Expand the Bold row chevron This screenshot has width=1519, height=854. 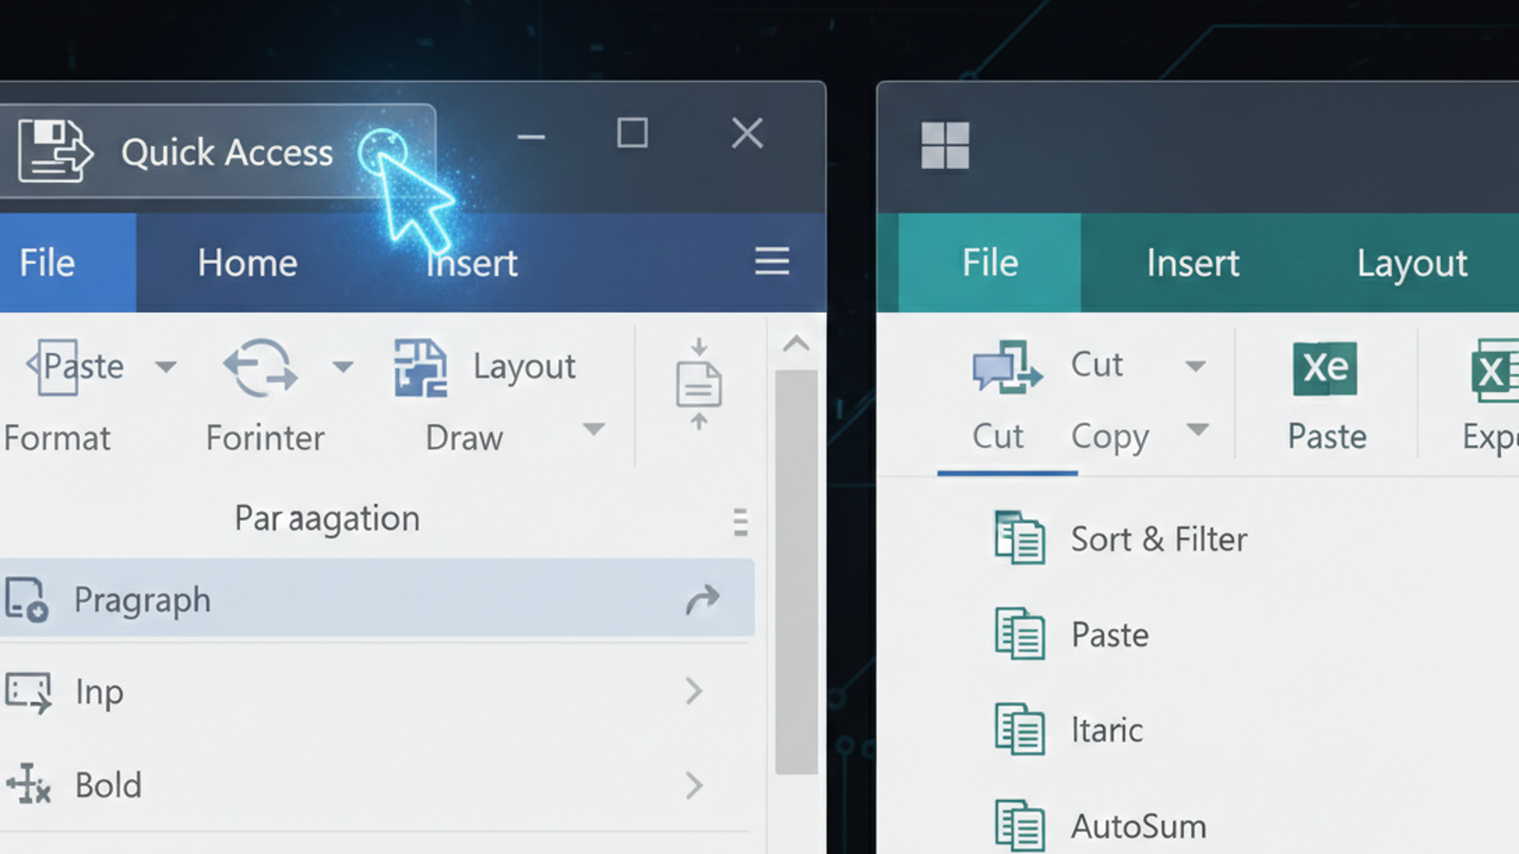(x=694, y=785)
